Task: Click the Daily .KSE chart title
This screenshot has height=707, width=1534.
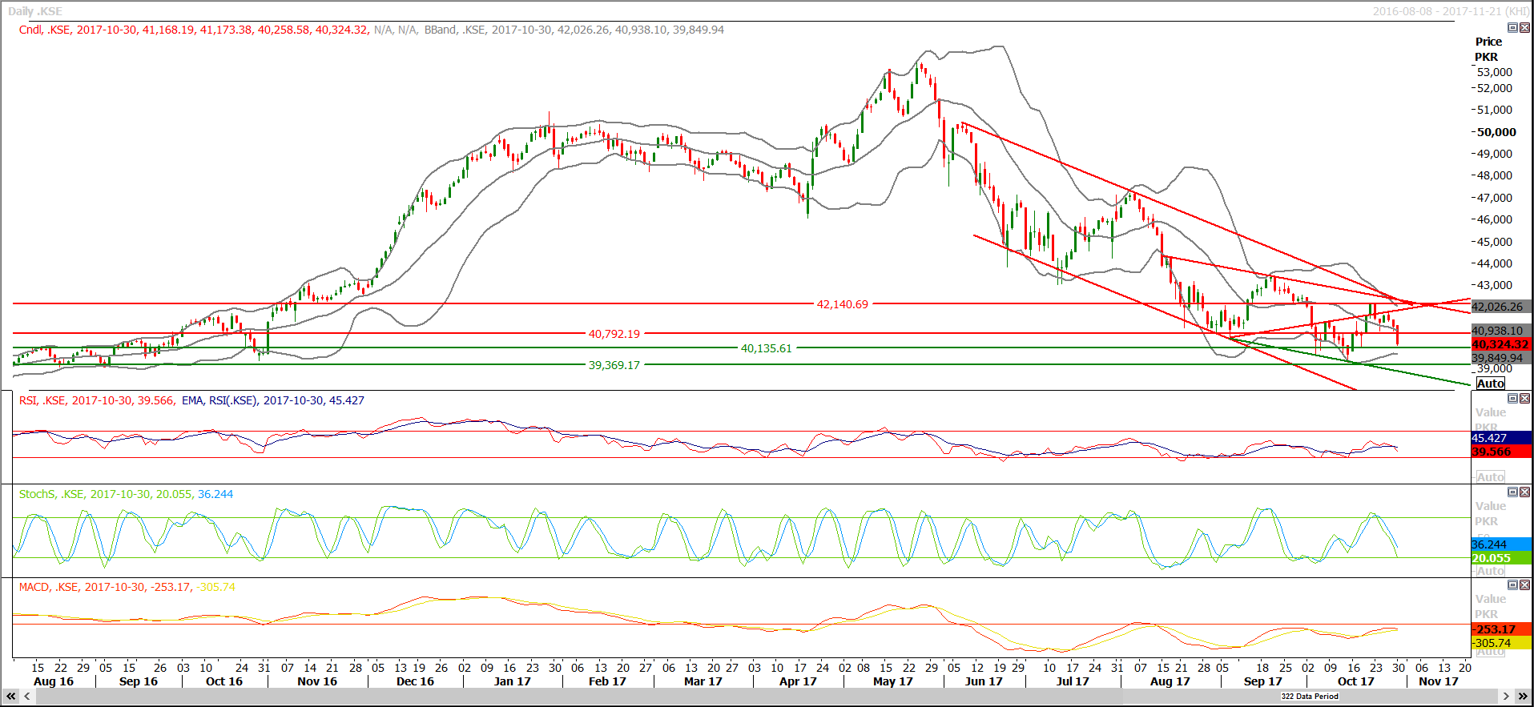Action: pos(35,11)
